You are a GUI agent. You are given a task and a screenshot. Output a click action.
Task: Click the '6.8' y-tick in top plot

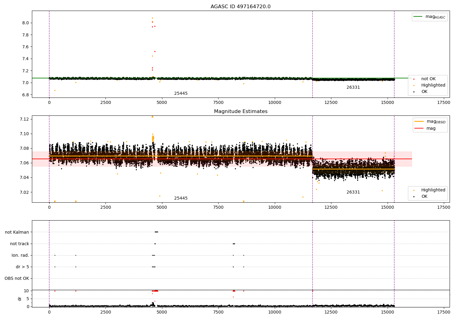(25, 95)
